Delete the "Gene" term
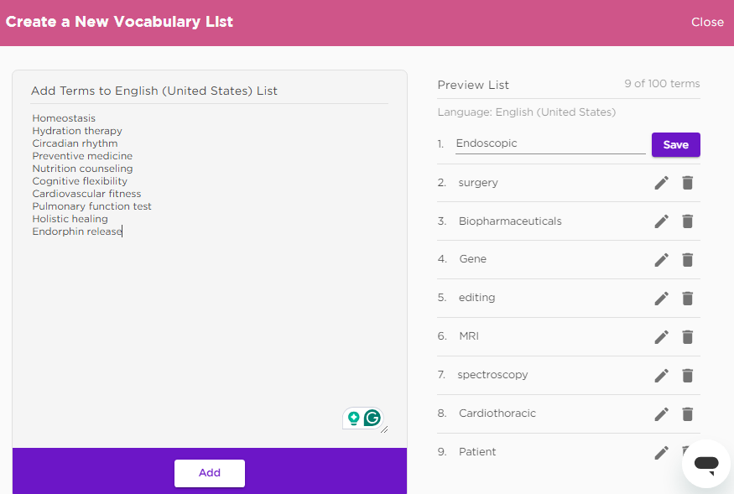The width and height of the screenshot is (734, 494). click(687, 260)
